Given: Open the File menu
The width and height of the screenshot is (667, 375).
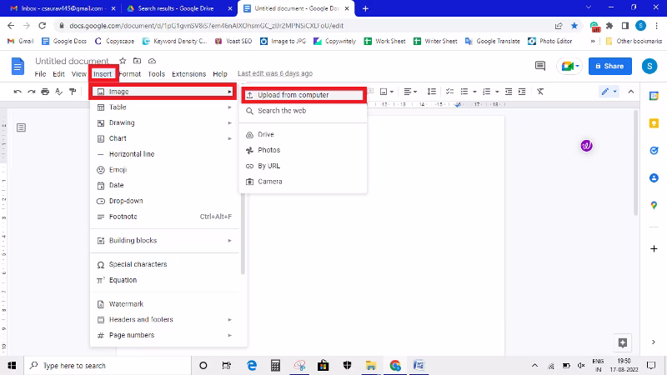Looking at the screenshot, I should point(40,74).
